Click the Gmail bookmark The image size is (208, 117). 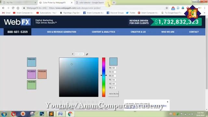point(6,13)
